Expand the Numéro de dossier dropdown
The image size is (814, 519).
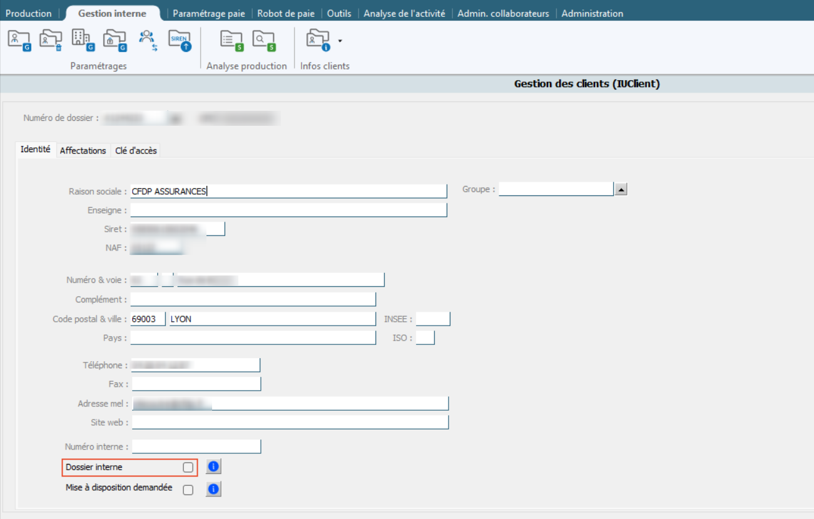(176, 118)
